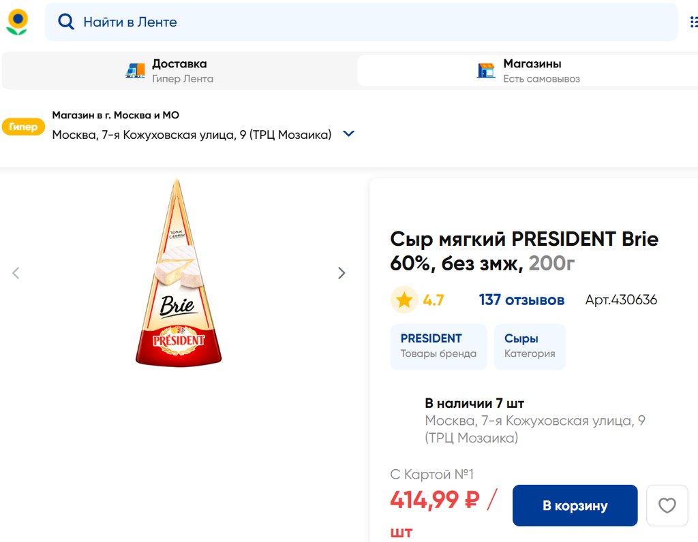Viewport: 698px width, 542px height.
Task: Click the В корзину button
Action: tap(575, 505)
